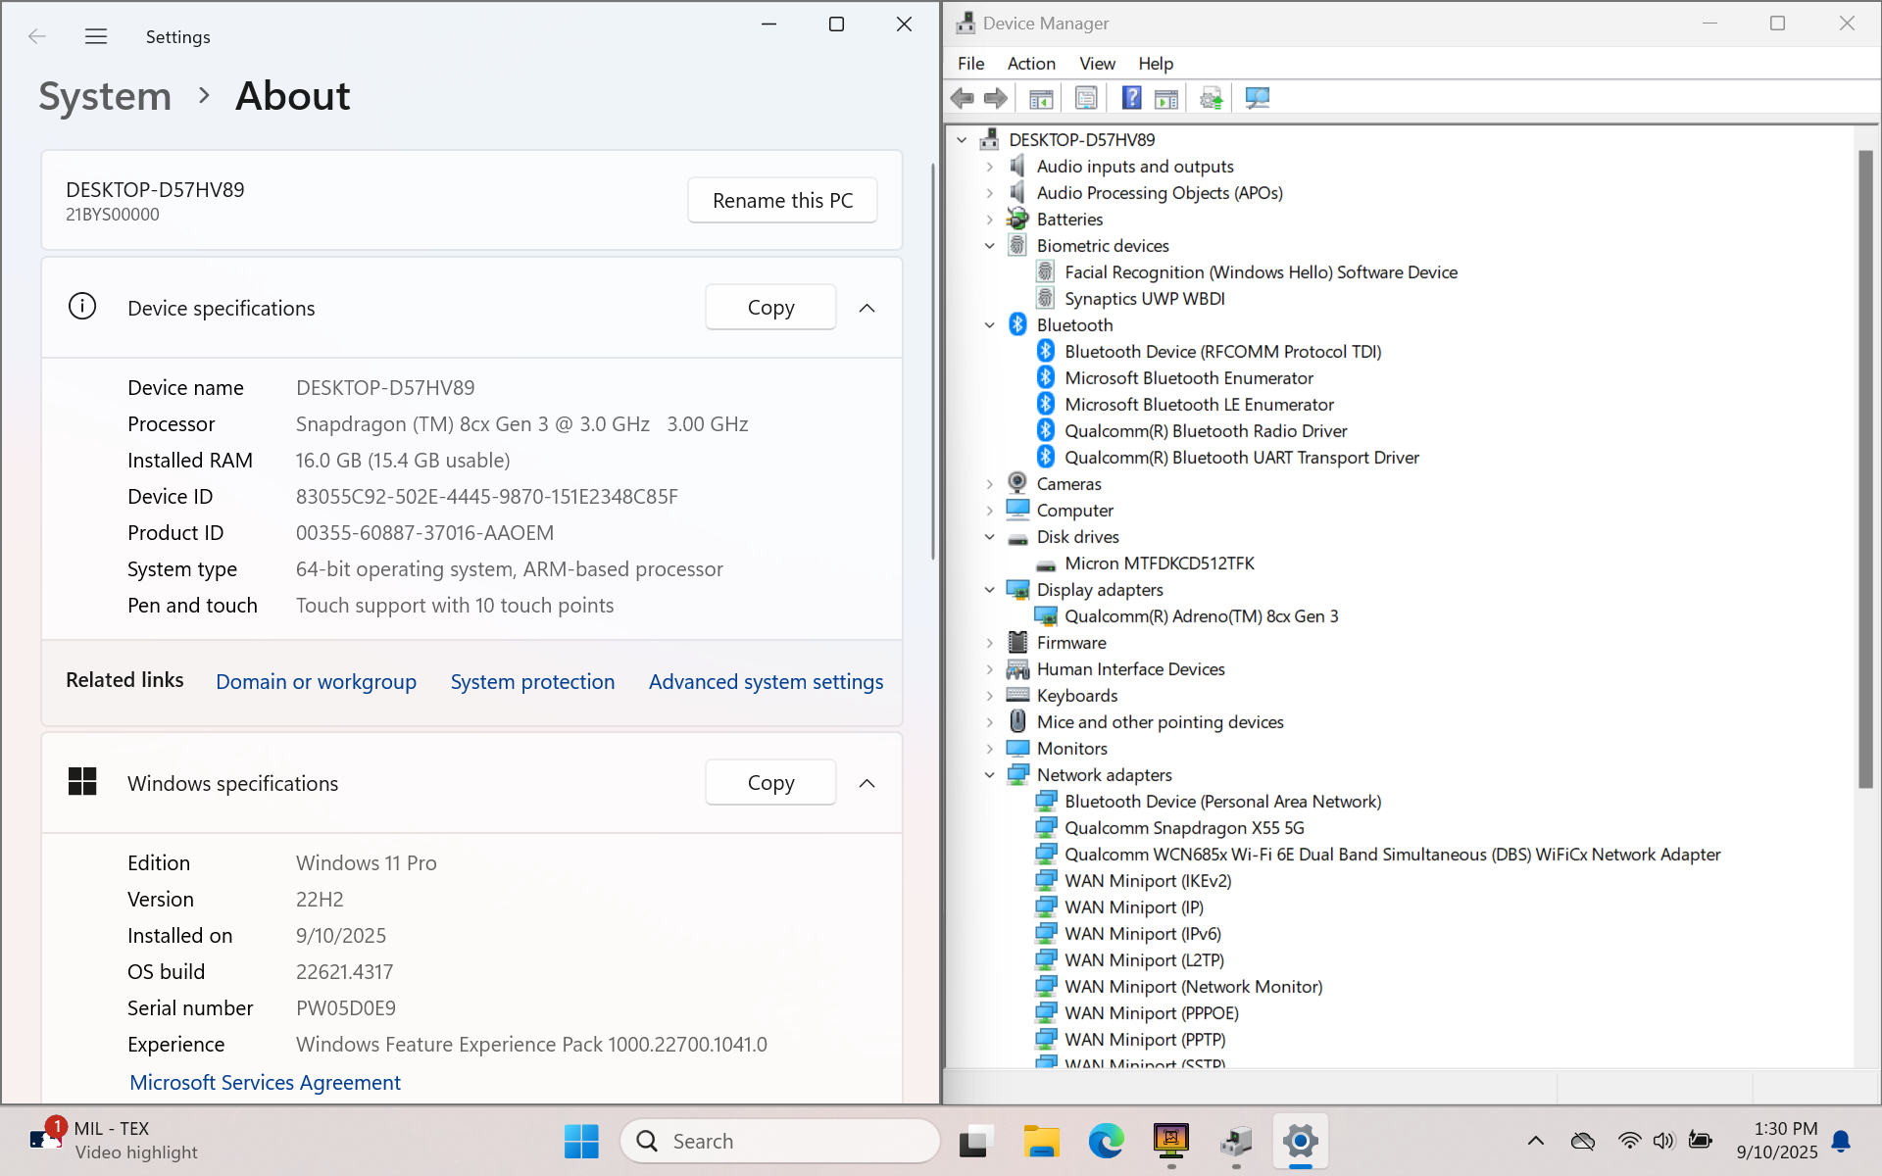The image size is (1882, 1176).
Task: Open the View menu in Device Manager
Action: tap(1097, 64)
